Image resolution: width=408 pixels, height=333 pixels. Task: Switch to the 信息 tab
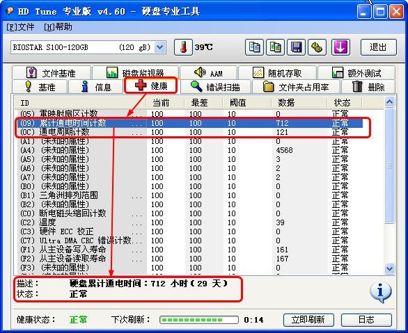95,87
